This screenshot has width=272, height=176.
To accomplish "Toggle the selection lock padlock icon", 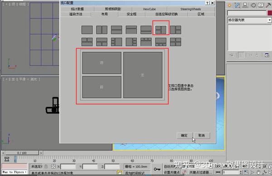I will [46, 166].
